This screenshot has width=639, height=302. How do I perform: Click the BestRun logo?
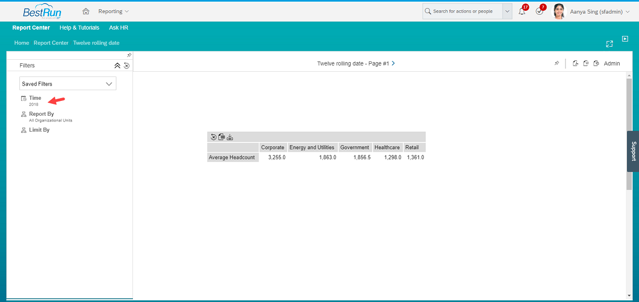pos(42,11)
